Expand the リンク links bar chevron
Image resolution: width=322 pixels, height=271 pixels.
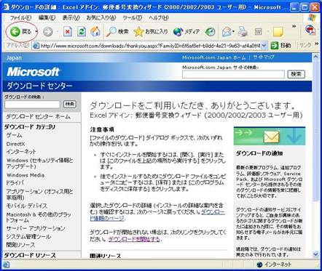click(316, 44)
